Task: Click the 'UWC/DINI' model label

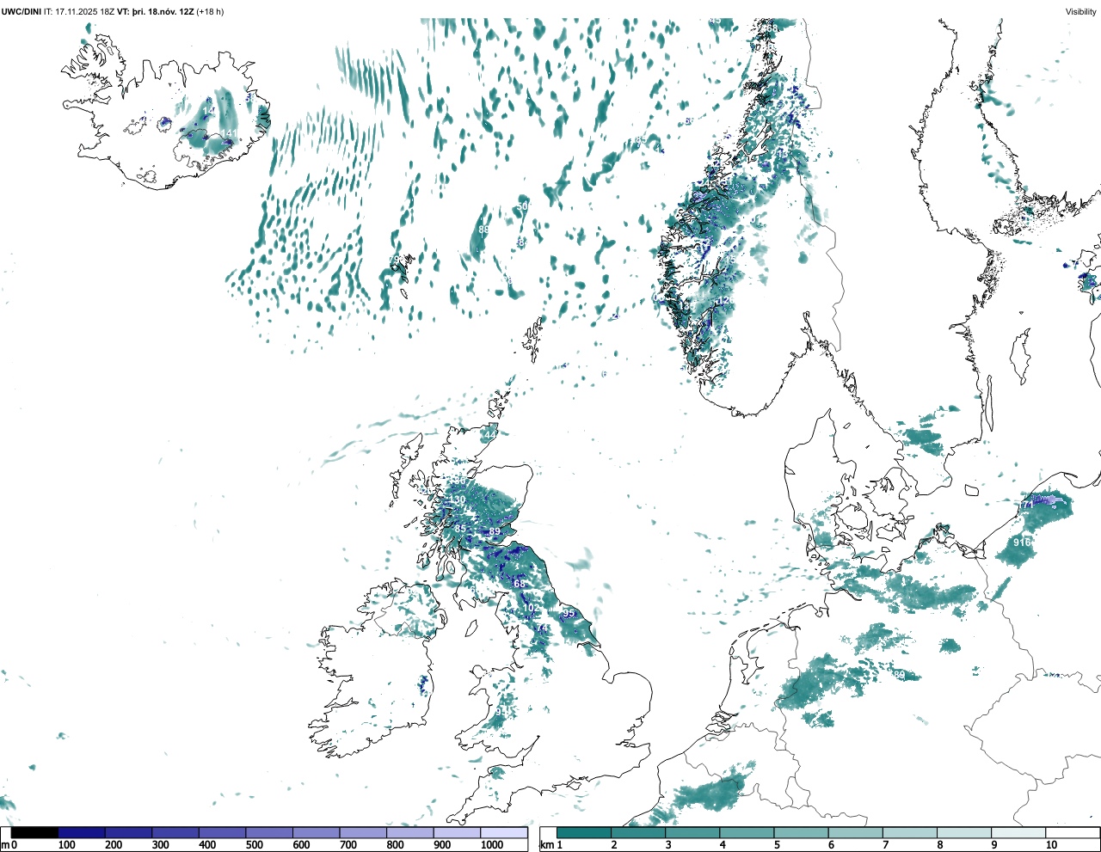Action: pos(21,11)
